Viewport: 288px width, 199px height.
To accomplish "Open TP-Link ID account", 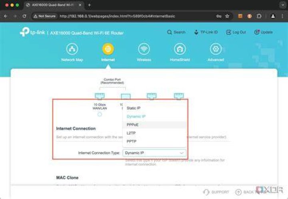I will click(x=206, y=32).
